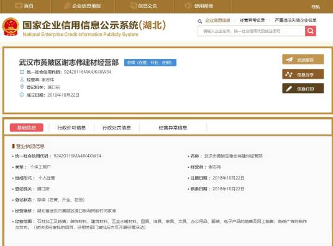Click the 企业信息填报 icon in the top bar
This screenshot has height=246, width=333.
click(67, 6)
